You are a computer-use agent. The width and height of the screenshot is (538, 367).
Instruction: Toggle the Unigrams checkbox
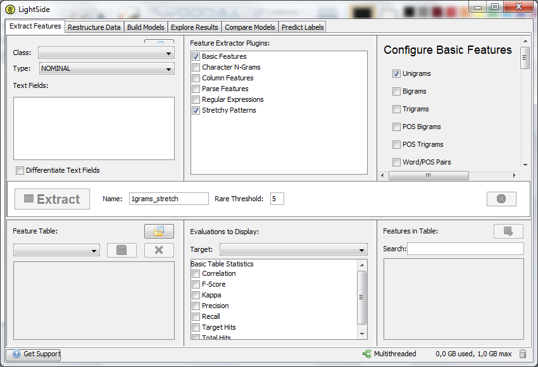pos(396,74)
